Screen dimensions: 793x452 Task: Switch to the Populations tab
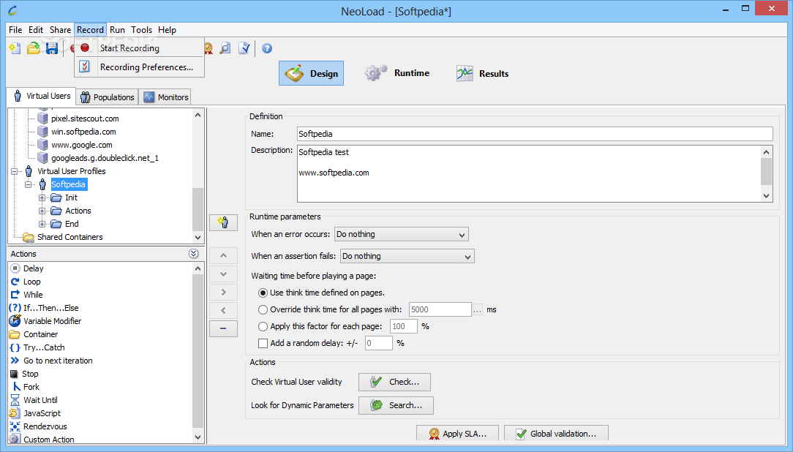tap(108, 97)
